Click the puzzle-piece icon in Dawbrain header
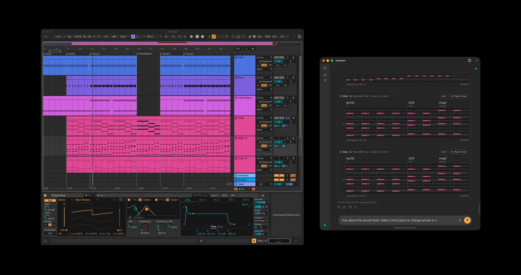Viewport: 521px width, 275px height. [469, 61]
